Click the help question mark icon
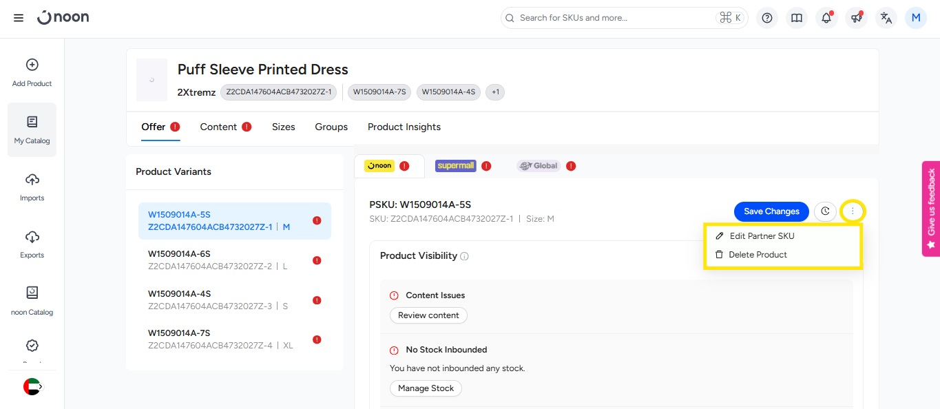The width and height of the screenshot is (940, 409). click(x=767, y=18)
